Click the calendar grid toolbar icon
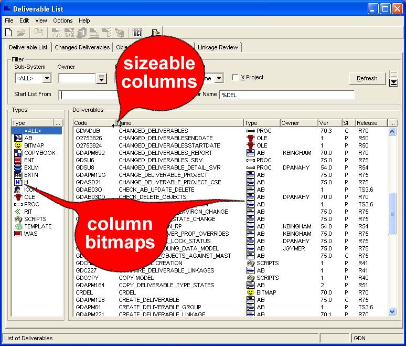The height and width of the screenshot is (346, 406). (137, 33)
